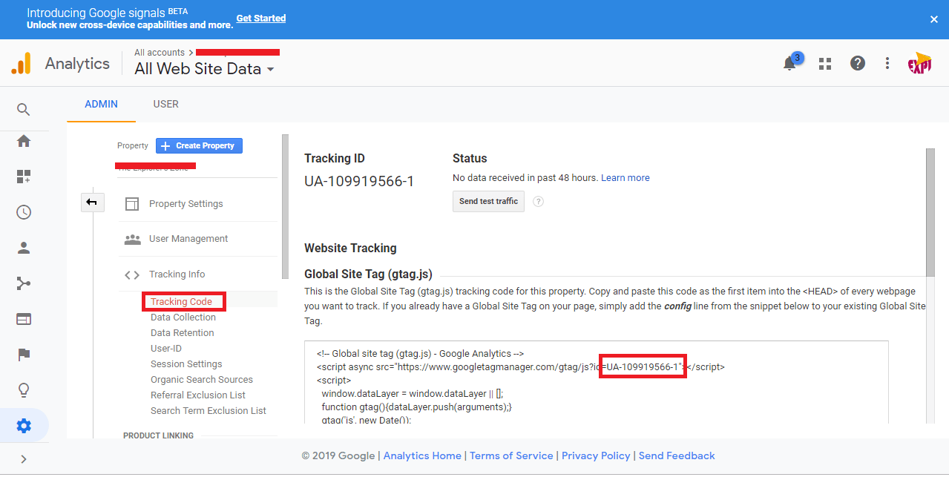Click the Send test traffic button
Viewport: 949px width, 477px height.
(488, 201)
